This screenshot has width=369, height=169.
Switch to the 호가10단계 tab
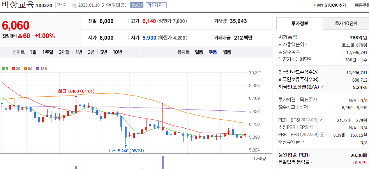(x=346, y=23)
